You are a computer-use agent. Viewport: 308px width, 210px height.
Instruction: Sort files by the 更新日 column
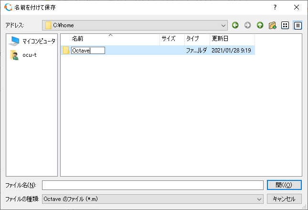[x=220, y=39]
